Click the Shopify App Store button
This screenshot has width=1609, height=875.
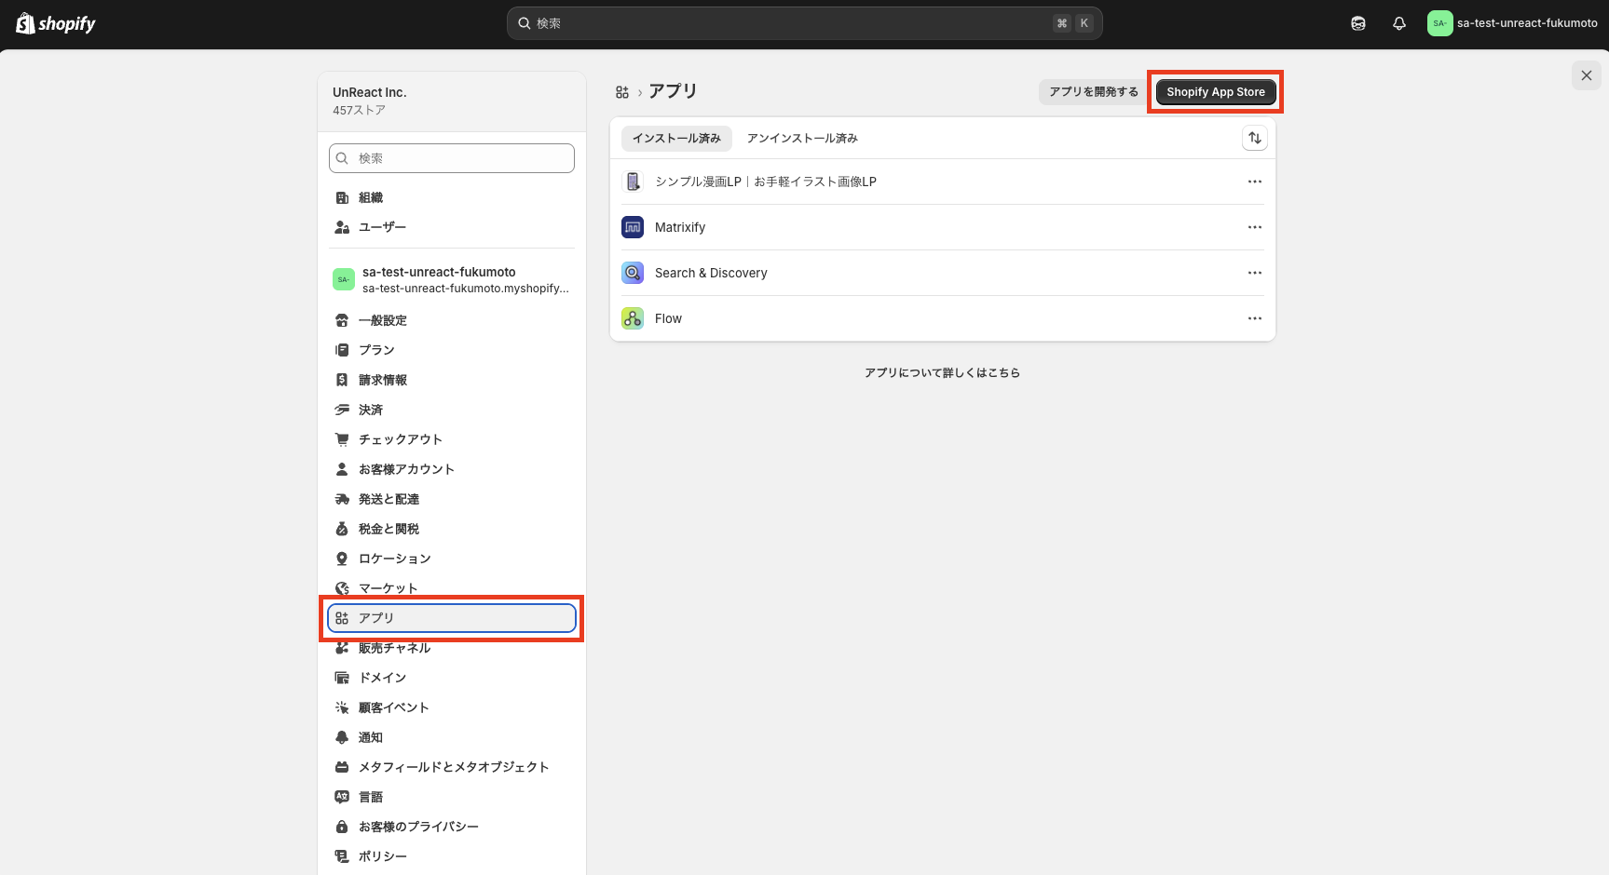1216,92
